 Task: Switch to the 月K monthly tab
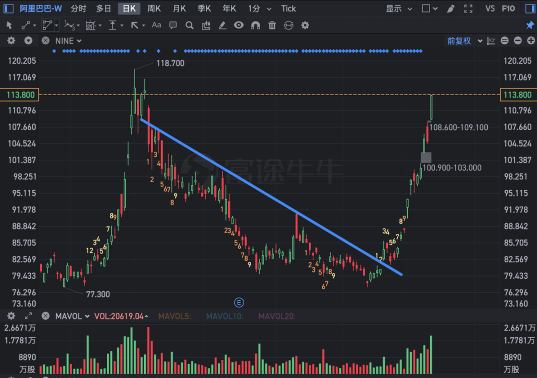(x=179, y=8)
